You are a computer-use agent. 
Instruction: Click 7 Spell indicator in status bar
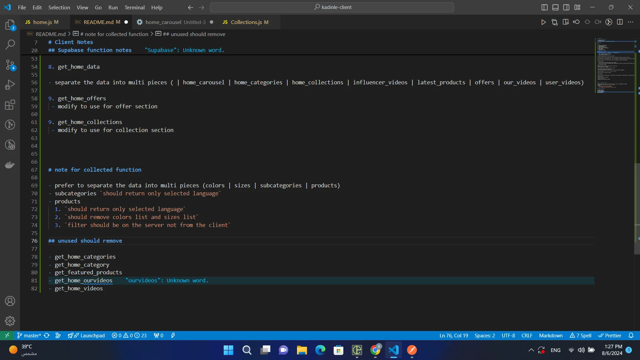pos(581,335)
